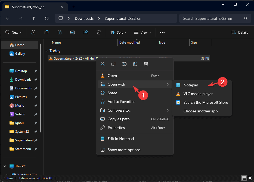Open Properties from context menu
This screenshot has height=182, width=254.
[135, 128]
